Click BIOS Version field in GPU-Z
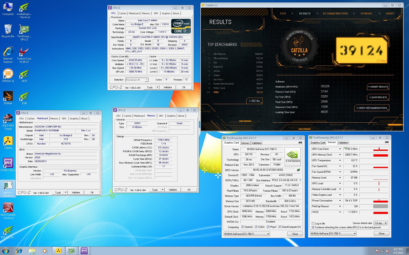 pyautogui.click(x=268, y=170)
